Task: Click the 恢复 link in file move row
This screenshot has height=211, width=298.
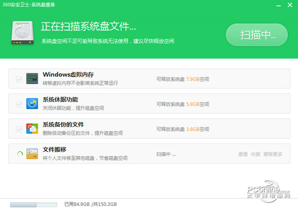Action: (255, 154)
